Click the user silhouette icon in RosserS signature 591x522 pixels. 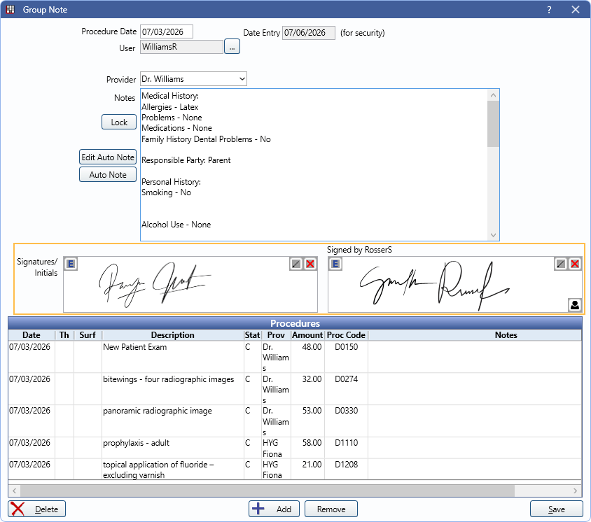(x=575, y=305)
